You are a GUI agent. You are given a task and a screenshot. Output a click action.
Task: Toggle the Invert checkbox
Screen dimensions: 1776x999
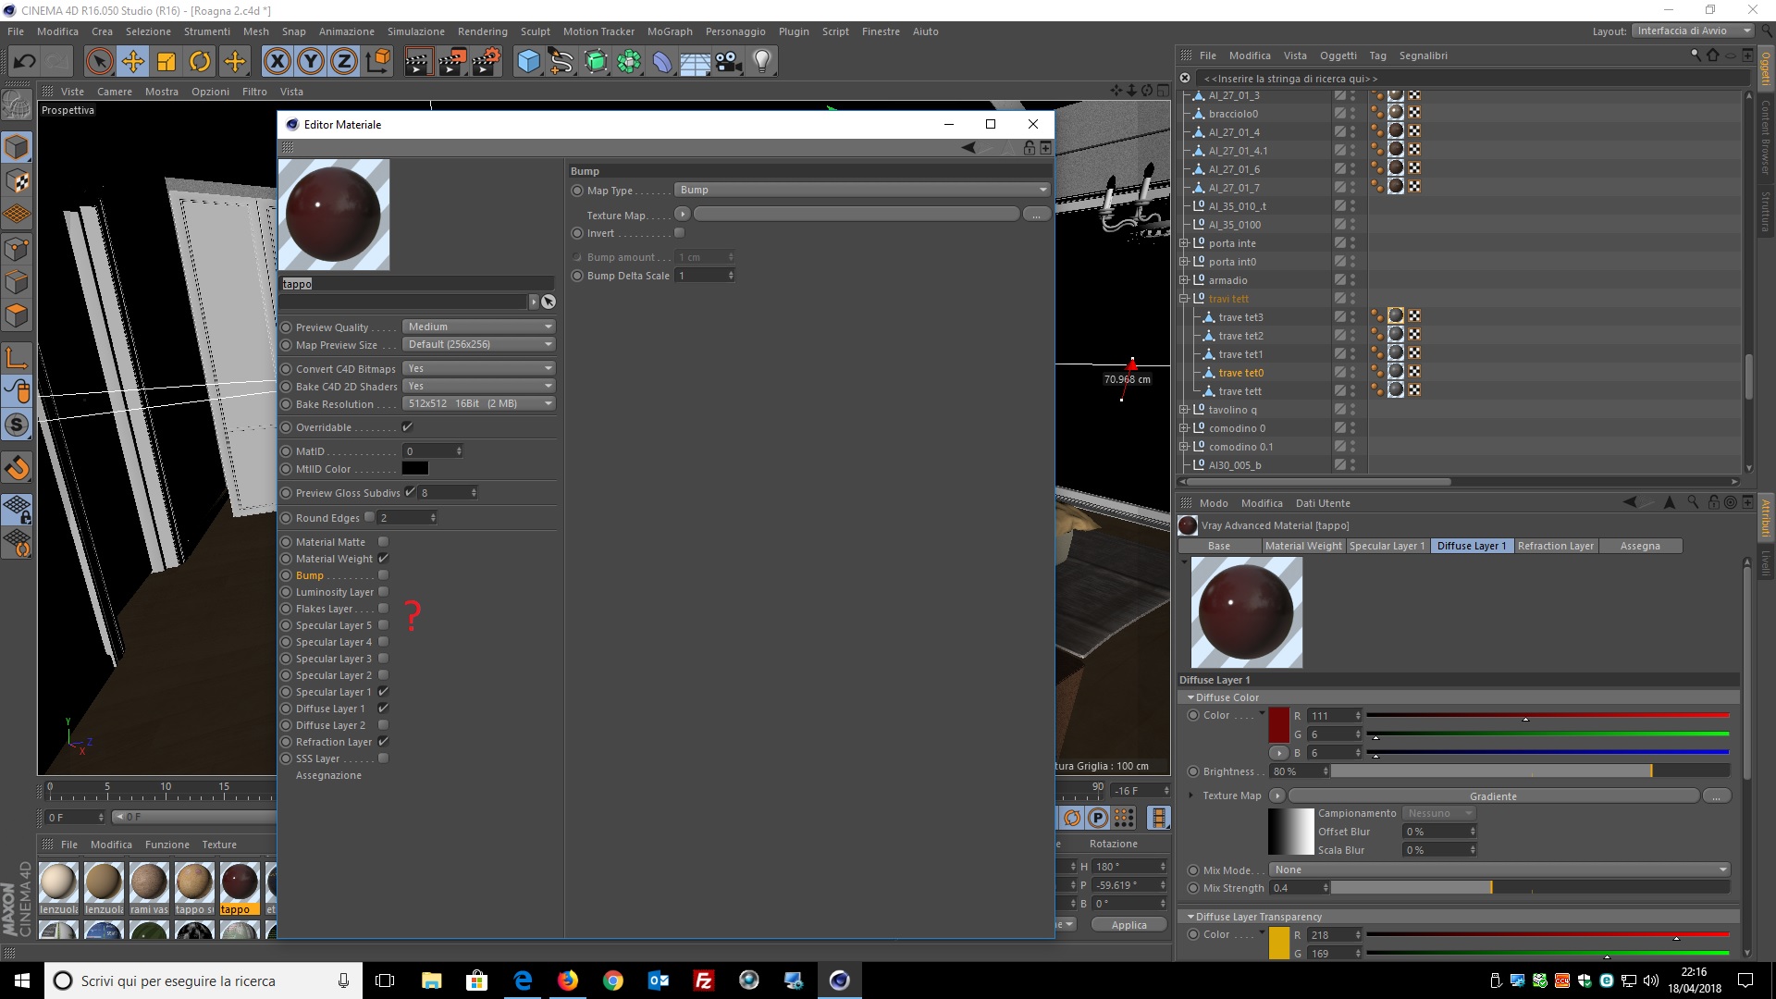tap(679, 233)
